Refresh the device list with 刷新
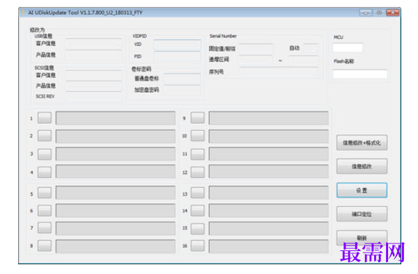This screenshot has width=418, height=274. [362, 238]
